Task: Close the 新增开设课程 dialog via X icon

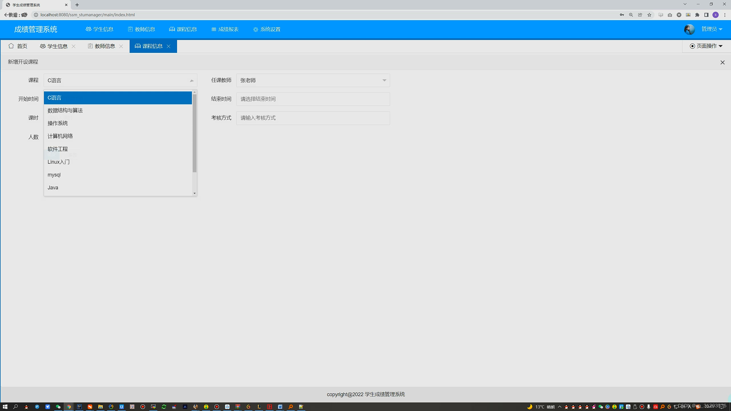Action: [x=722, y=63]
